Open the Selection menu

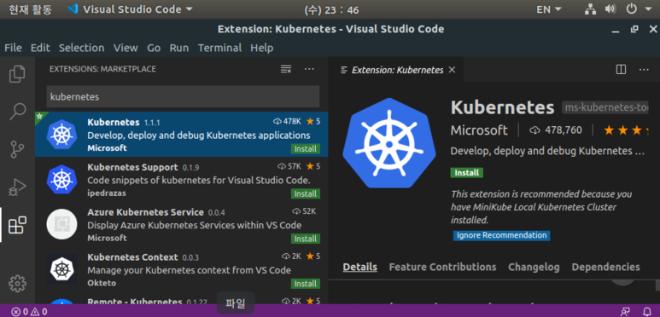82,48
